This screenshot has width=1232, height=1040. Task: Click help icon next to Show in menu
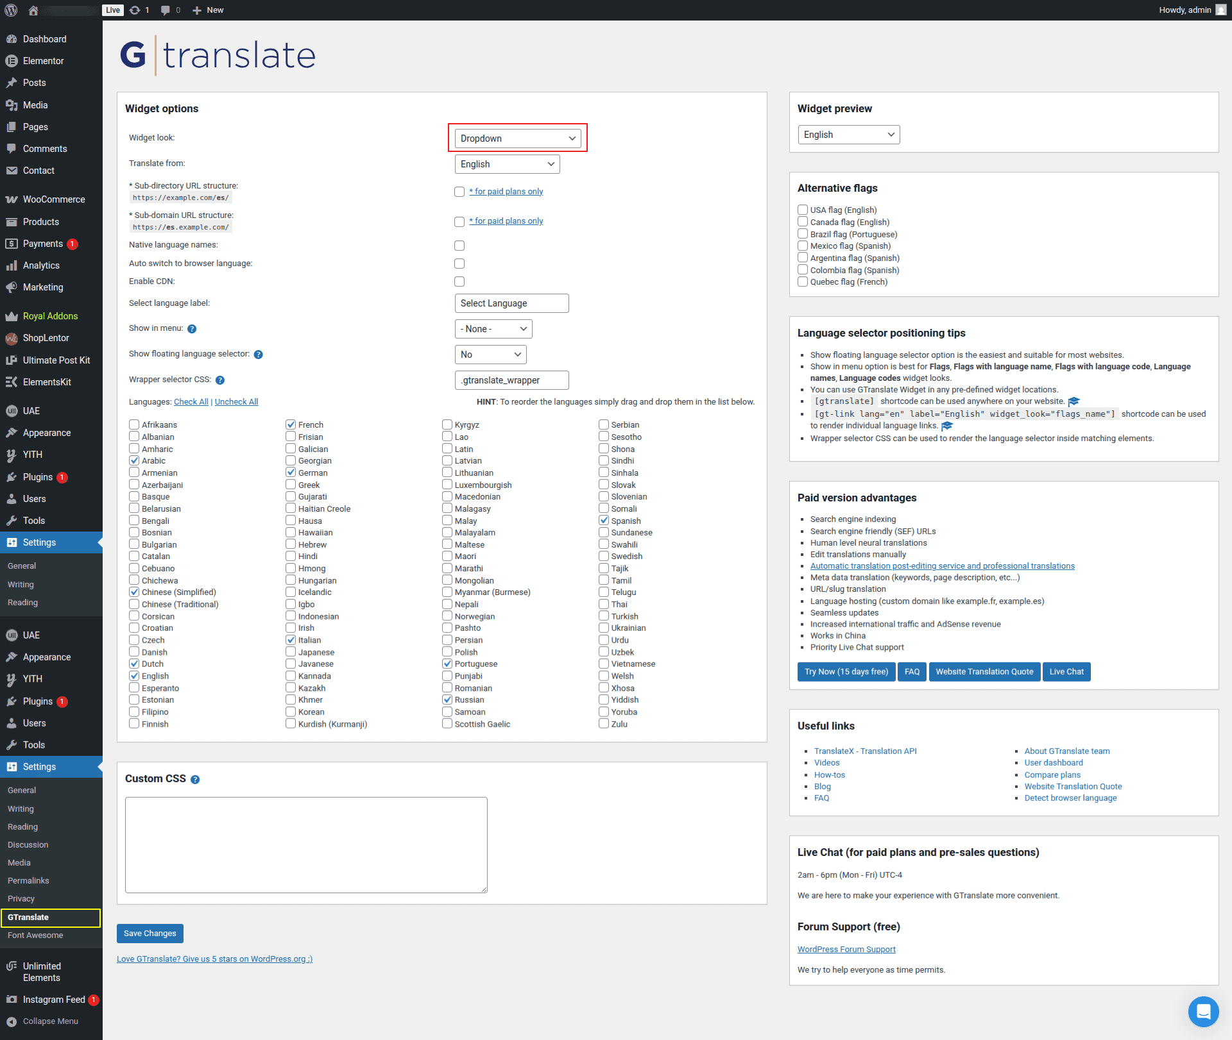pyautogui.click(x=192, y=329)
